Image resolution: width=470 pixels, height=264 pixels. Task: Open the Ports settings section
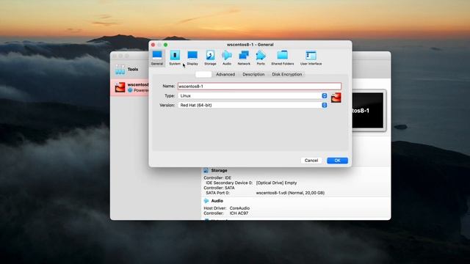point(261,58)
